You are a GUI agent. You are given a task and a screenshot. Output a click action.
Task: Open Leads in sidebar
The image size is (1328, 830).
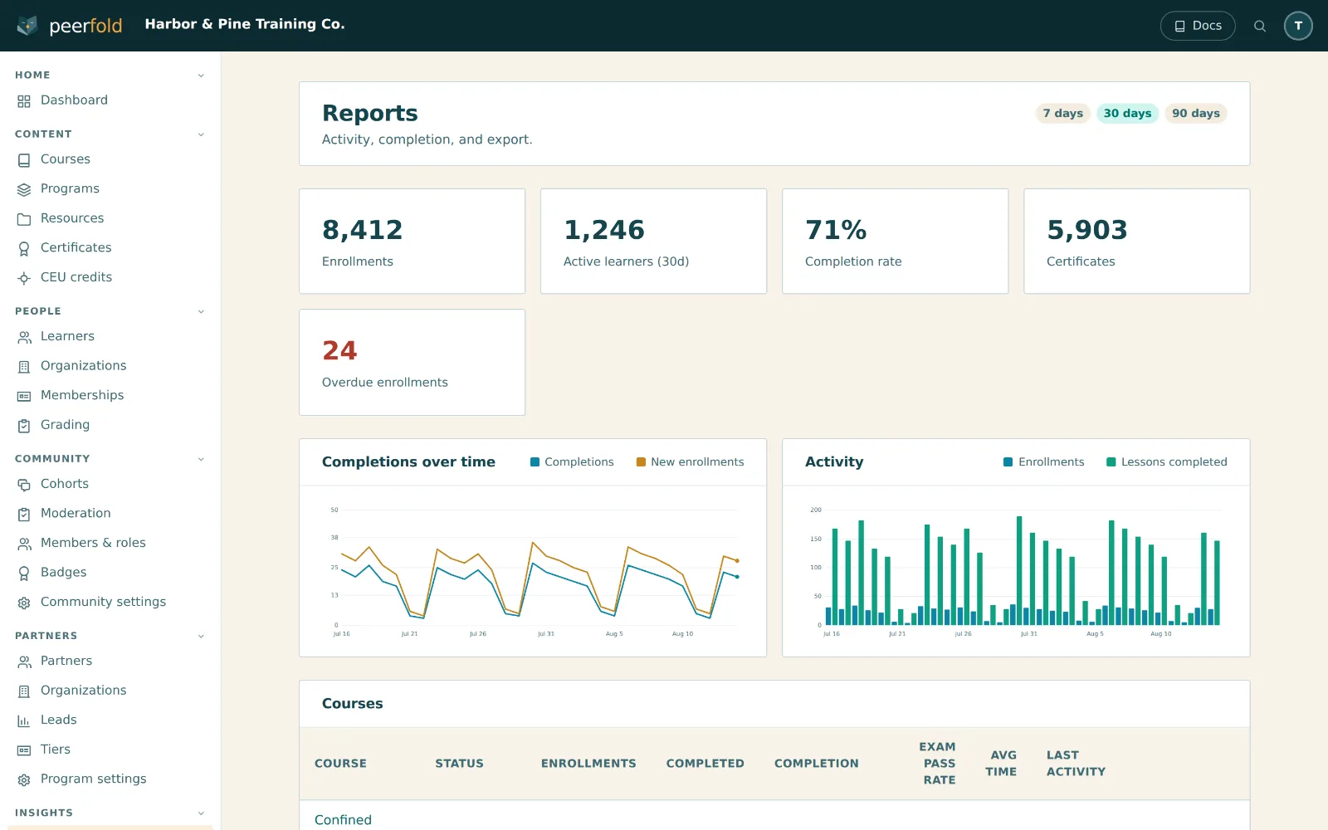click(x=110, y=720)
